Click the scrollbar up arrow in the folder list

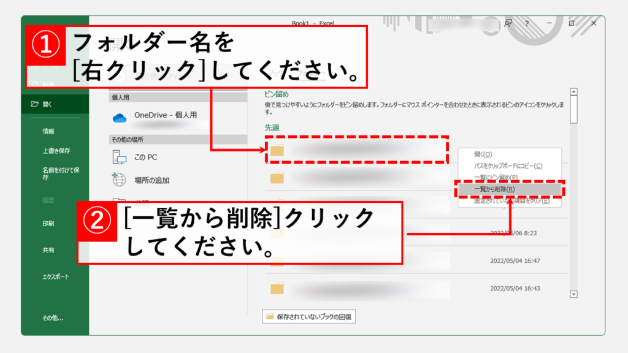pos(574,93)
